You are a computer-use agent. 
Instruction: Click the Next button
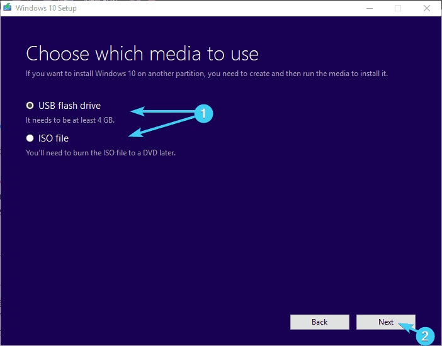coord(385,322)
